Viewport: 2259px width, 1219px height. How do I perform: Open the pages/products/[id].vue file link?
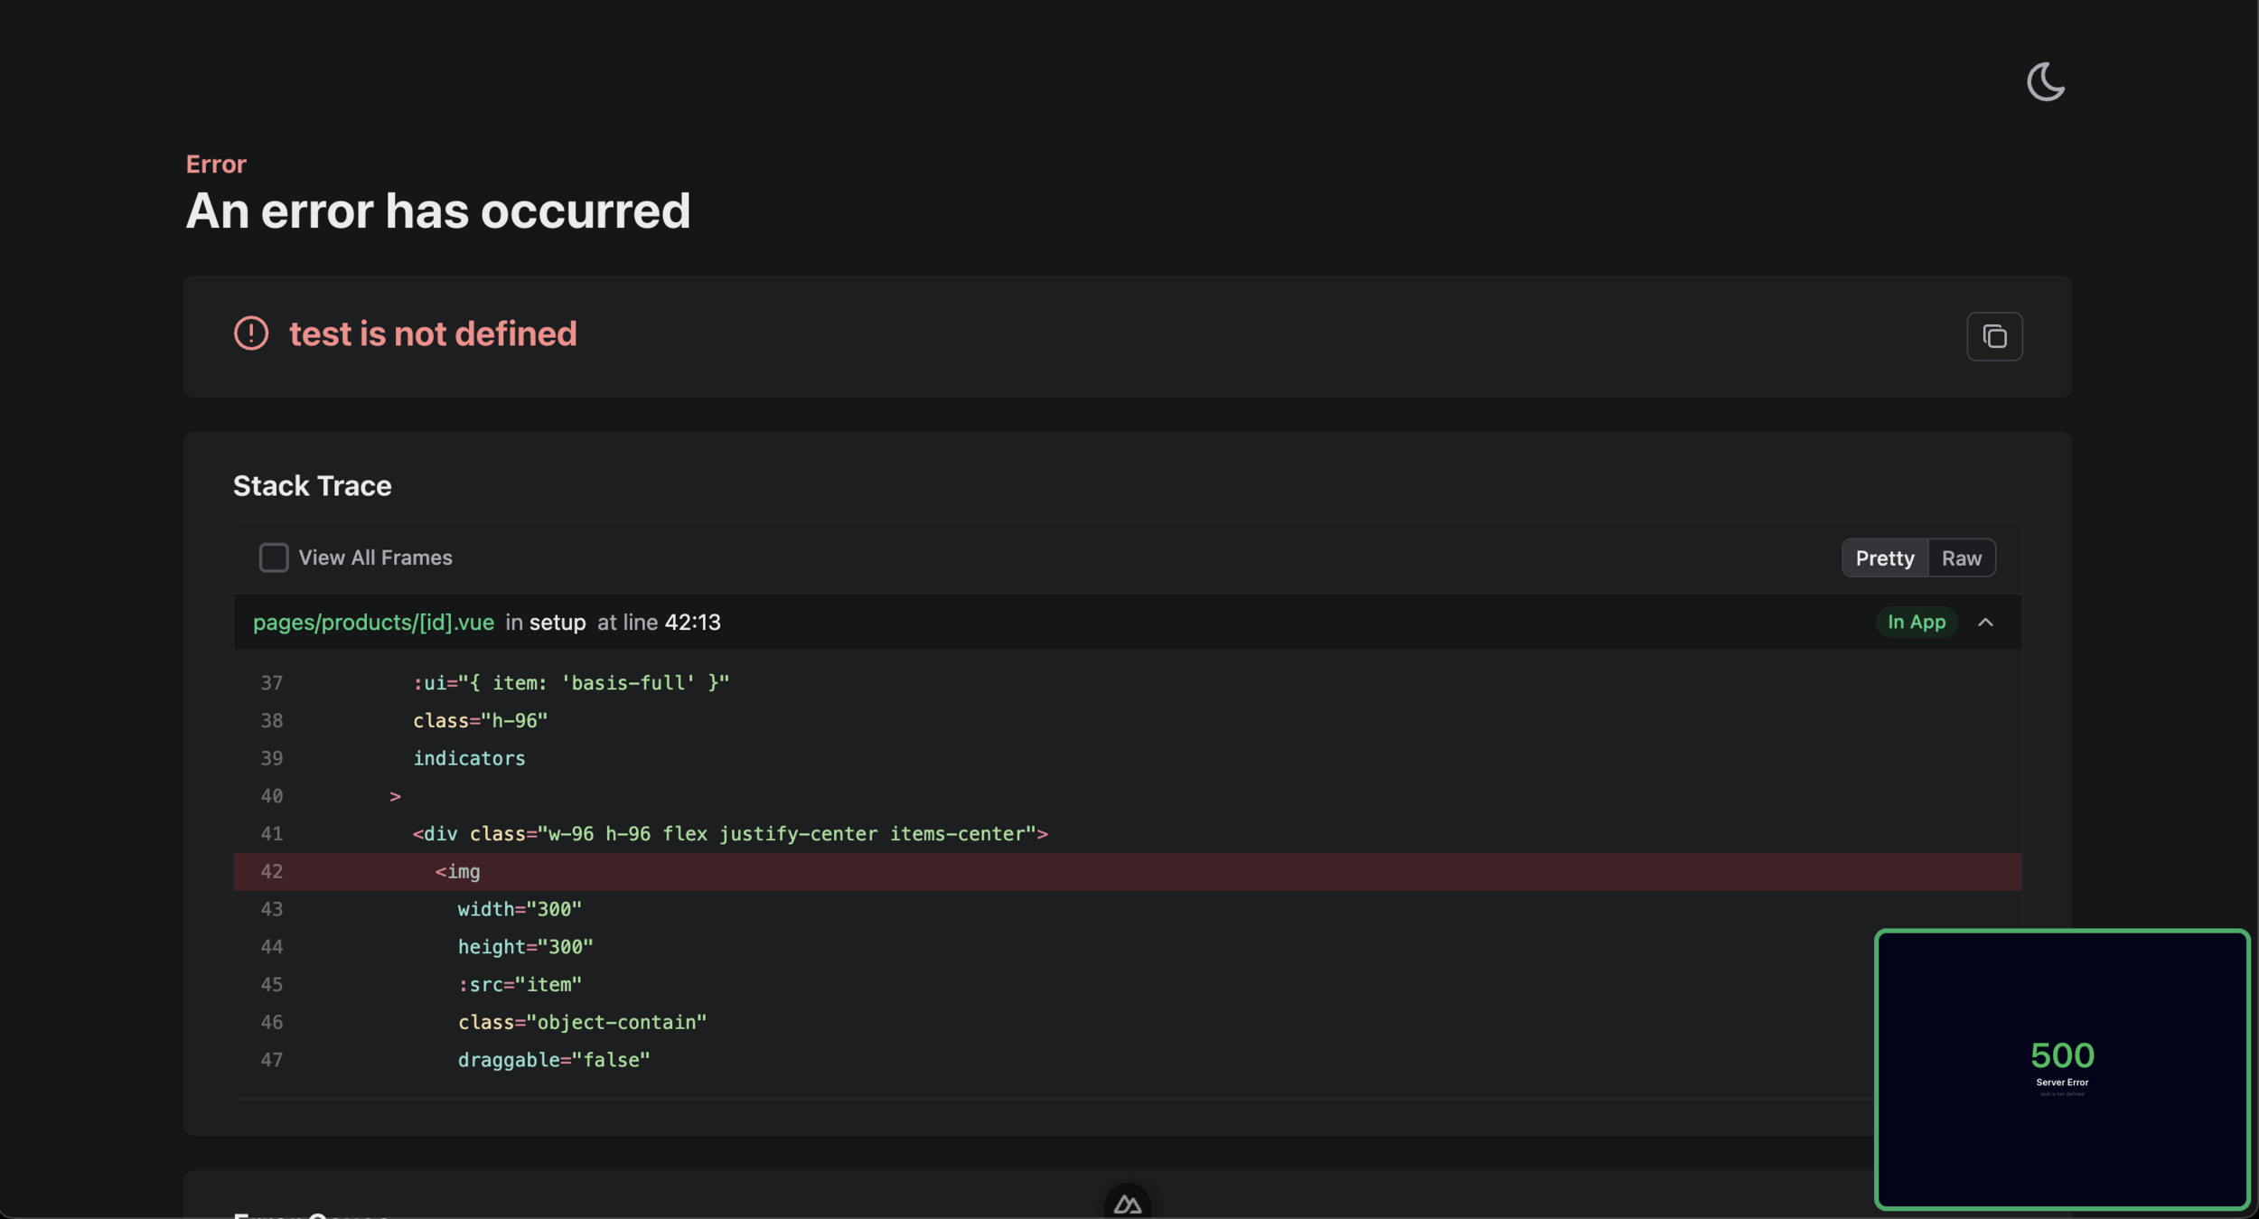(x=373, y=623)
